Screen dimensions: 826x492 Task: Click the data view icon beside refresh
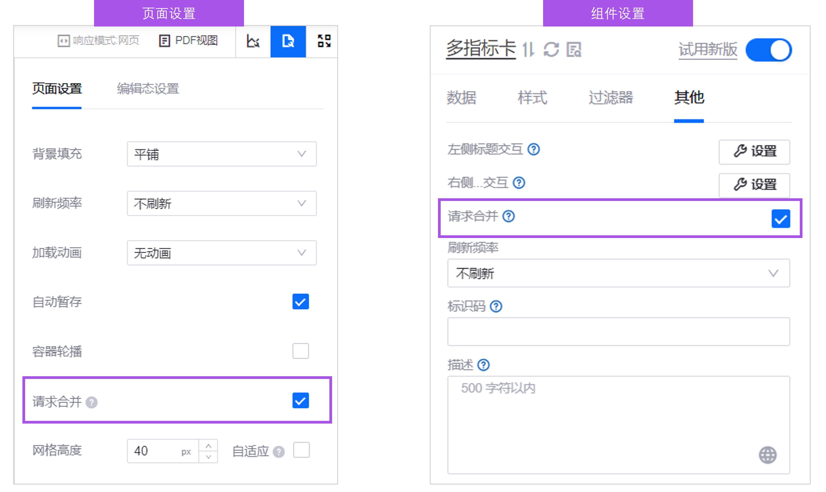tap(574, 50)
